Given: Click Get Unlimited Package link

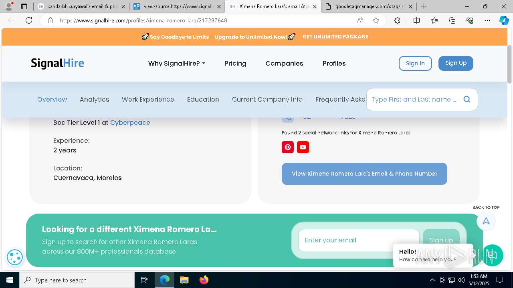Looking at the screenshot, I should tap(335, 37).
